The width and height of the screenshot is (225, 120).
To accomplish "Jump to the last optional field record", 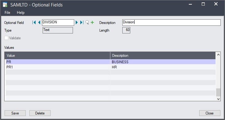I will [82, 22].
